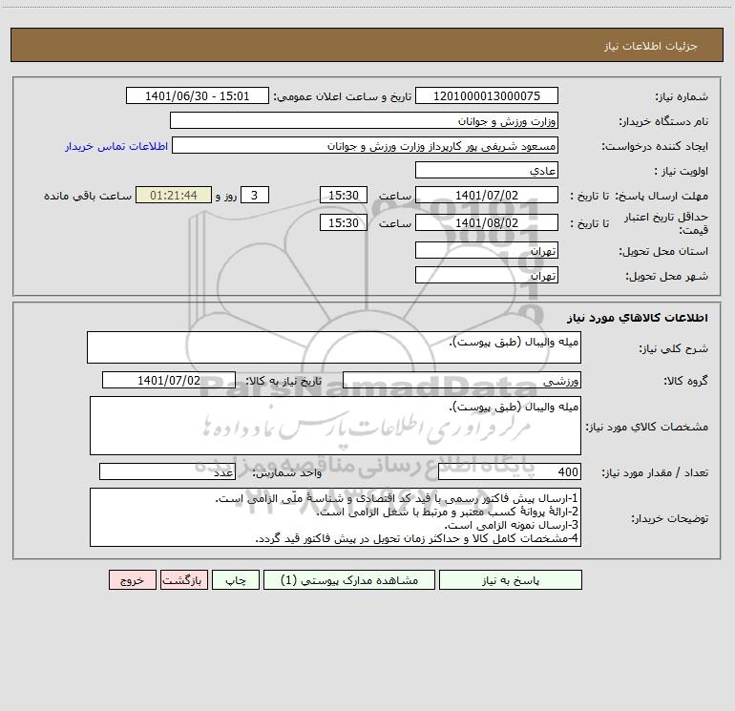This screenshot has width=735, height=711.
Task: Click quantity field showing 400
Action: click(x=510, y=471)
